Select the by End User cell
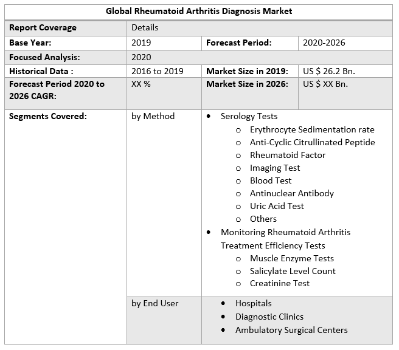 coord(155,303)
